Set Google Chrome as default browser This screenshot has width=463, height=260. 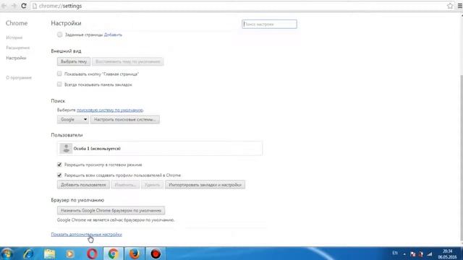click(111, 210)
